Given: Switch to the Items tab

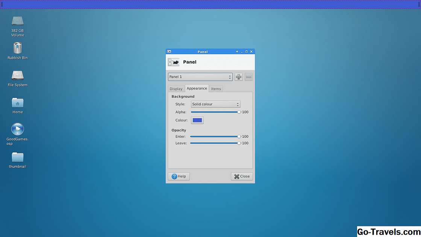Looking at the screenshot, I should tap(216, 89).
